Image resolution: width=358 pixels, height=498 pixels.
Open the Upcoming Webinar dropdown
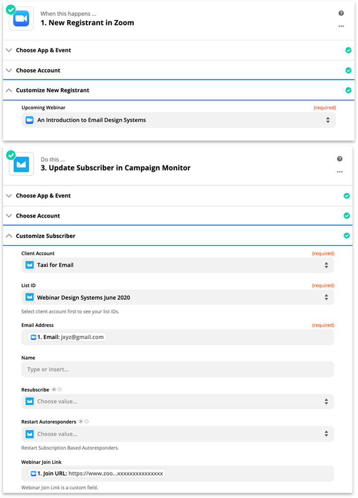(178, 120)
